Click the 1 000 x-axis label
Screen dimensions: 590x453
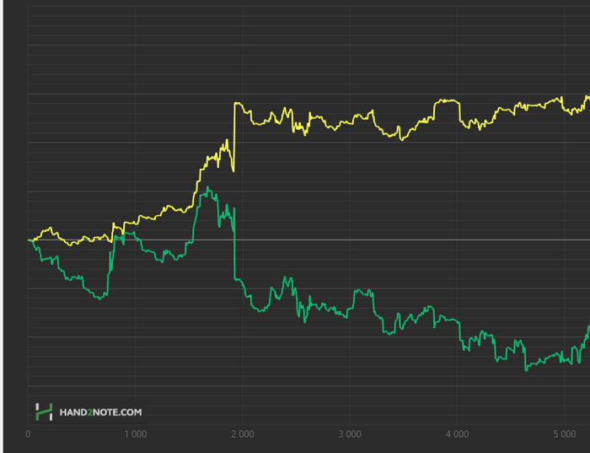click(x=136, y=434)
